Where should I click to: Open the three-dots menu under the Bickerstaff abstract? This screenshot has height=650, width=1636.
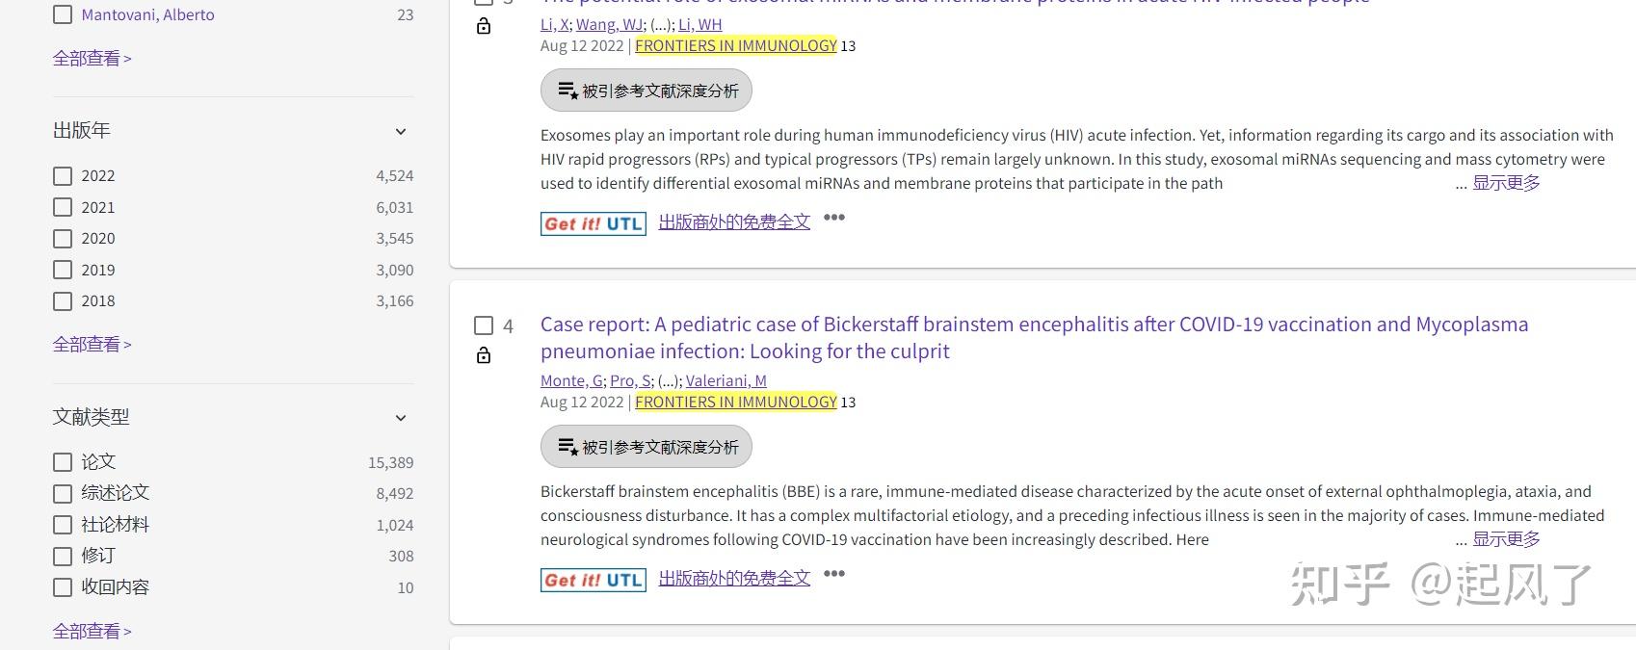pos(834,574)
